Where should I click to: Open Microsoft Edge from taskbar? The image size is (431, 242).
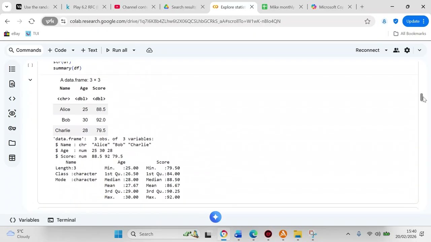(253, 234)
